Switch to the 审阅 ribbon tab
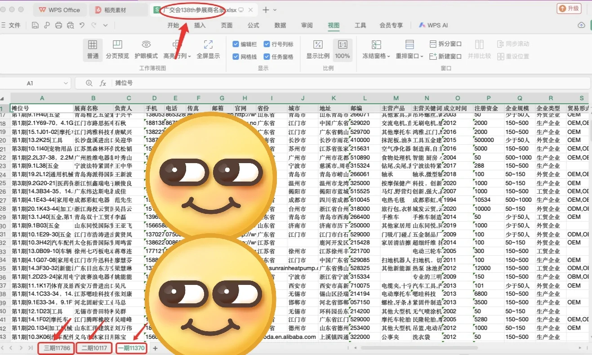Viewport: 592px width, 355px height. click(307, 25)
